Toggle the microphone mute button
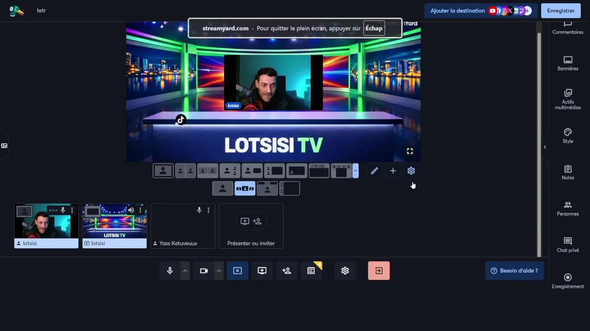 pyautogui.click(x=170, y=271)
